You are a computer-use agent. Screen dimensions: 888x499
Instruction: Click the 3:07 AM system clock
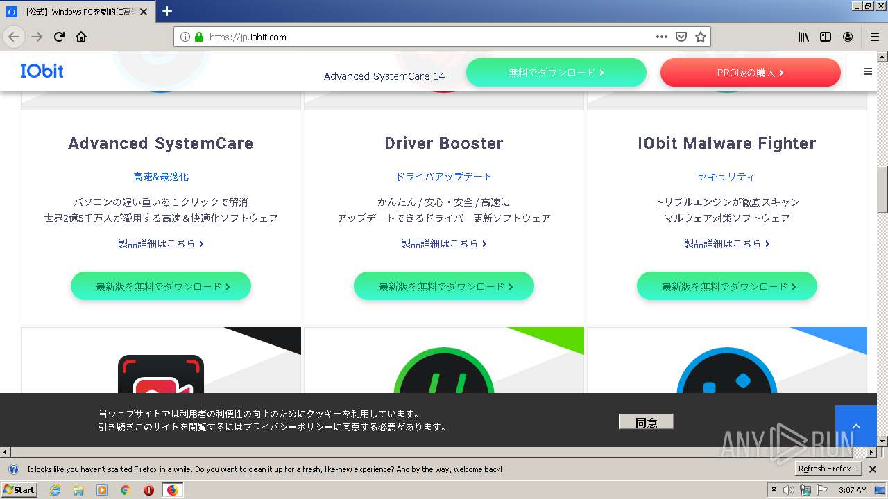click(x=853, y=490)
